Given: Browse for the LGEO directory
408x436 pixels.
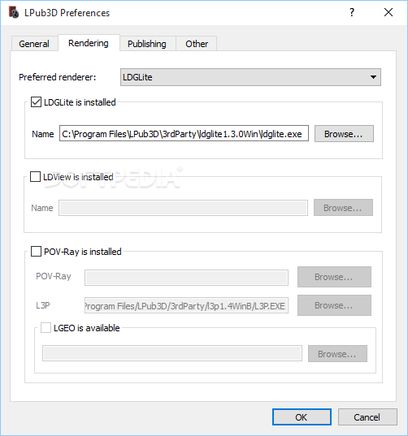Looking at the screenshot, I should 337,354.
